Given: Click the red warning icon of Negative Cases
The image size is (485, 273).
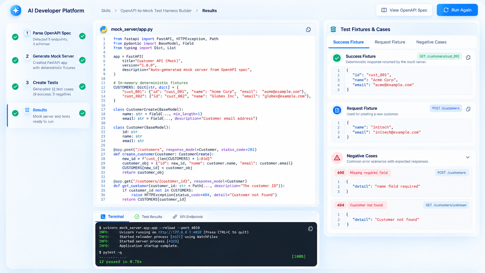Looking at the screenshot, I should pyautogui.click(x=337, y=158).
